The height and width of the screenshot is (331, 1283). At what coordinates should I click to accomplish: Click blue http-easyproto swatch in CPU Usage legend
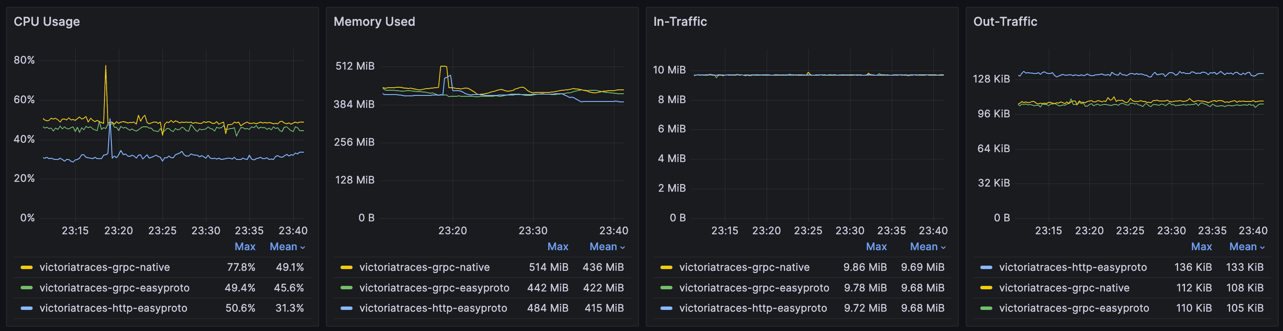[26, 308]
